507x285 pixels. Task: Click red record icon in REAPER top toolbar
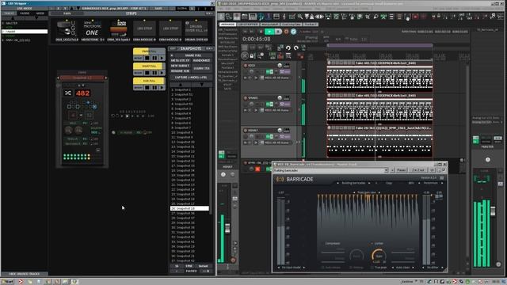(415, 17)
